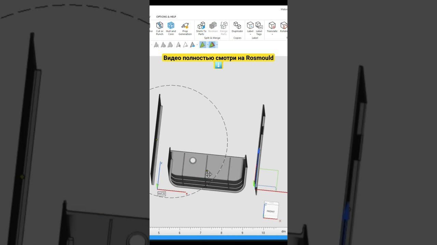The width and height of the screenshot is (437, 245).
Task: Click the 'Copies' group label
Action: [237, 38]
